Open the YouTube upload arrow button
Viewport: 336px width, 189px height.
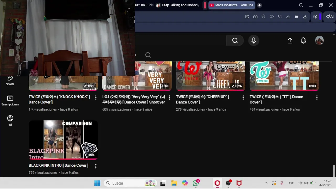click(x=290, y=40)
